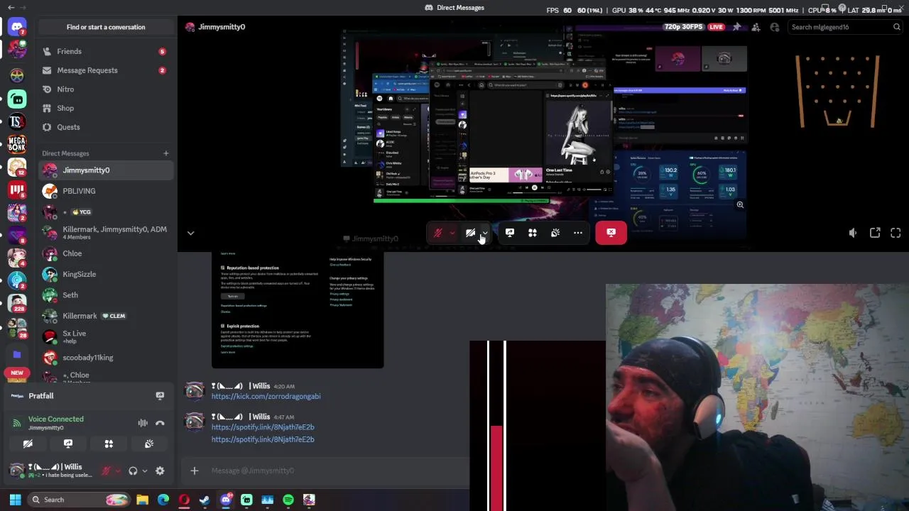Expand microphone options arrow in call controls
This screenshot has height=511, width=909.
452,233
